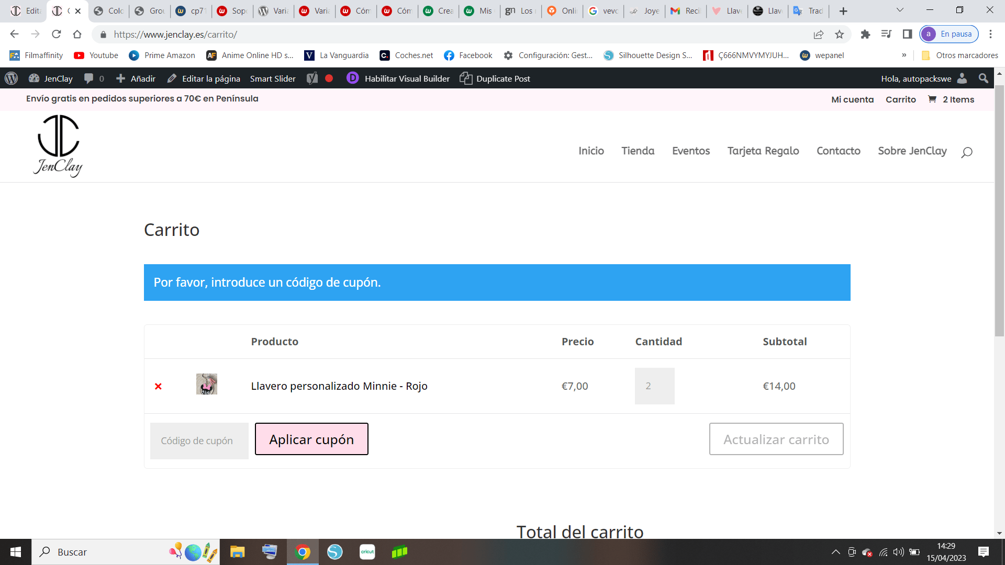1005x565 pixels.
Task: Open Tarjeta Regalo menu item
Action: (x=763, y=151)
